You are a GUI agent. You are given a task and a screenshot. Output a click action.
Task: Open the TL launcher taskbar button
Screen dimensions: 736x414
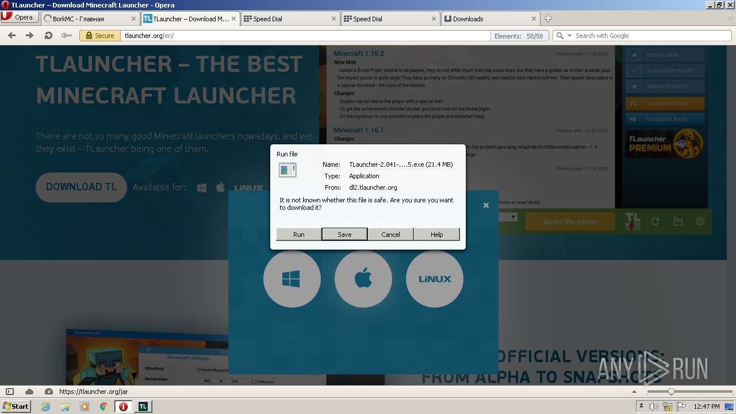143,407
